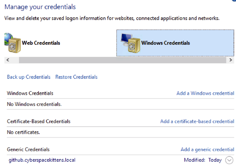The image size is (236, 165).
Task: Click the Certificate-Based Credentials section header
Action: click(x=39, y=122)
